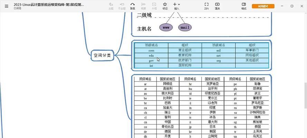Add a new topic with 主题 tool

coord(111,6)
